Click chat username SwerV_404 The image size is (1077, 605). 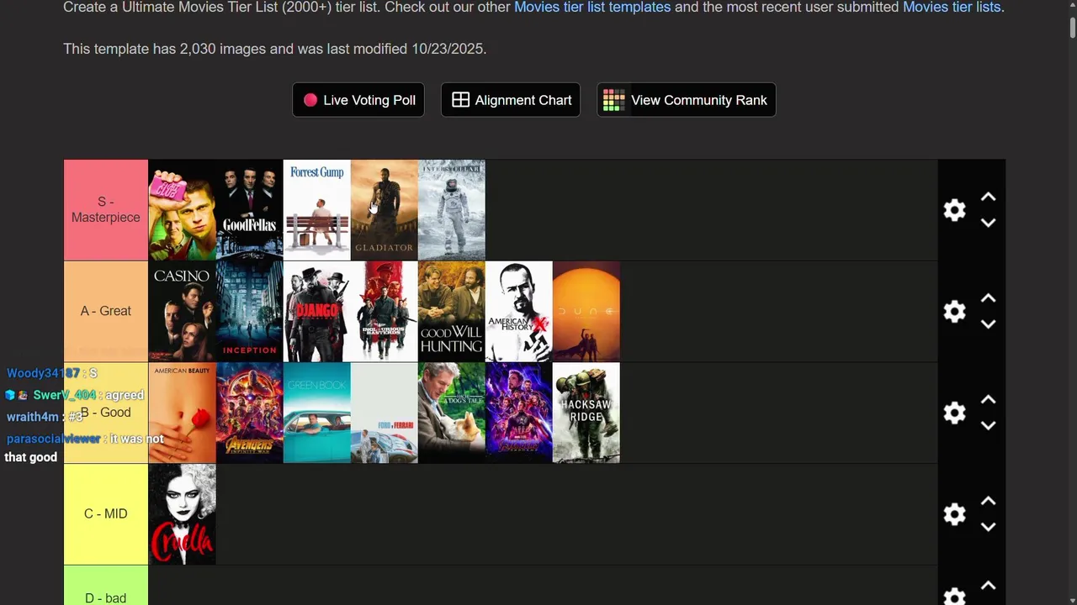[x=65, y=395]
